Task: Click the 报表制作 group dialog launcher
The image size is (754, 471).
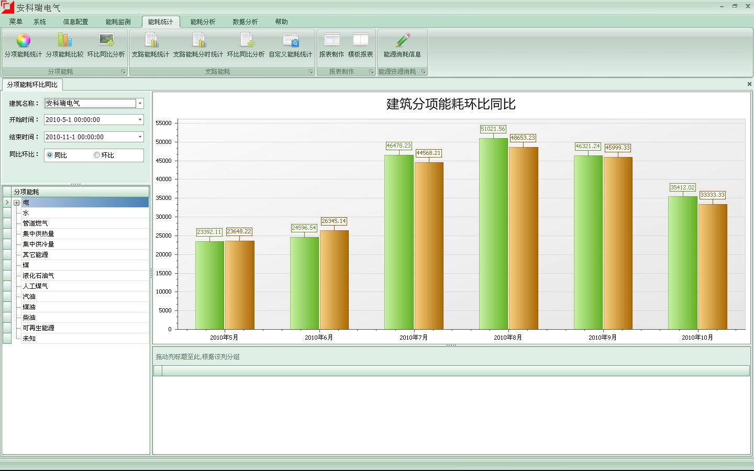Action: pos(372,72)
